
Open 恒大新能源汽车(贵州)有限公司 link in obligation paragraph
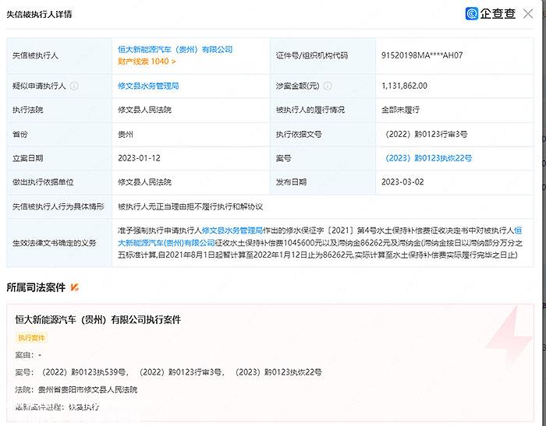pos(320,237)
